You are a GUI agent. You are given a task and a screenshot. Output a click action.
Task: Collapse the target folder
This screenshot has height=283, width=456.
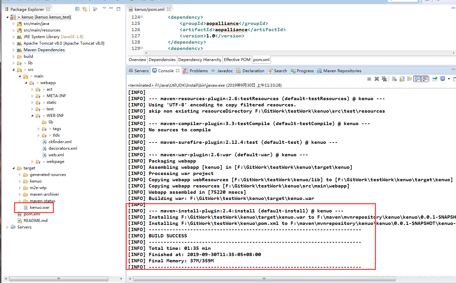coord(13,168)
